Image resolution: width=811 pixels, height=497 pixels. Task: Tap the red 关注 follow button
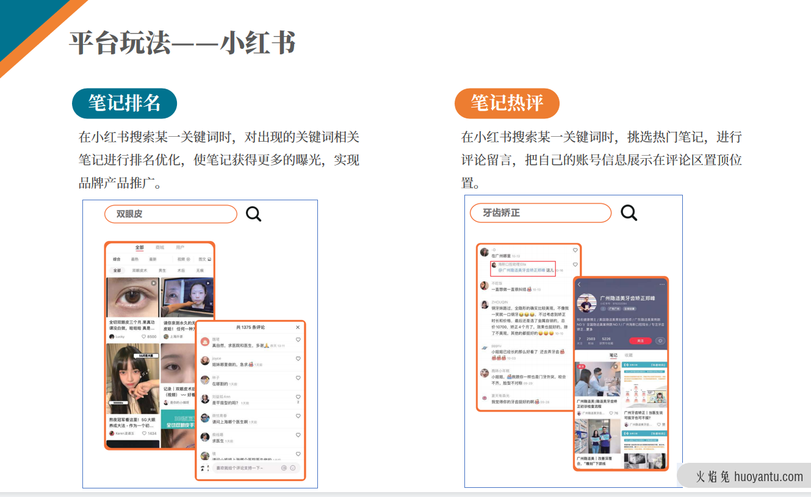640,341
